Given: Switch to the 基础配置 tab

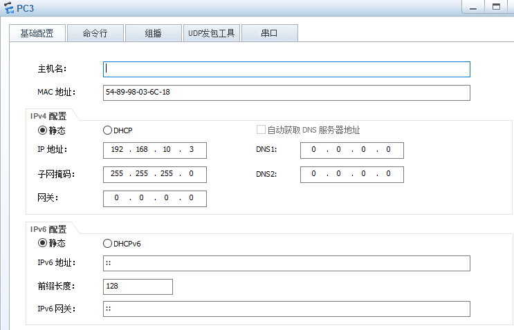Looking at the screenshot, I should (37, 33).
